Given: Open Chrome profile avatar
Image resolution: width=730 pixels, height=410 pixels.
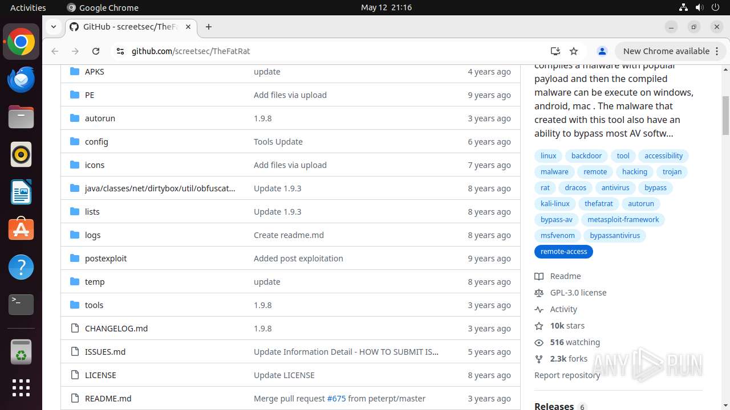Looking at the screenshot, I should click(x=602, y=51).
